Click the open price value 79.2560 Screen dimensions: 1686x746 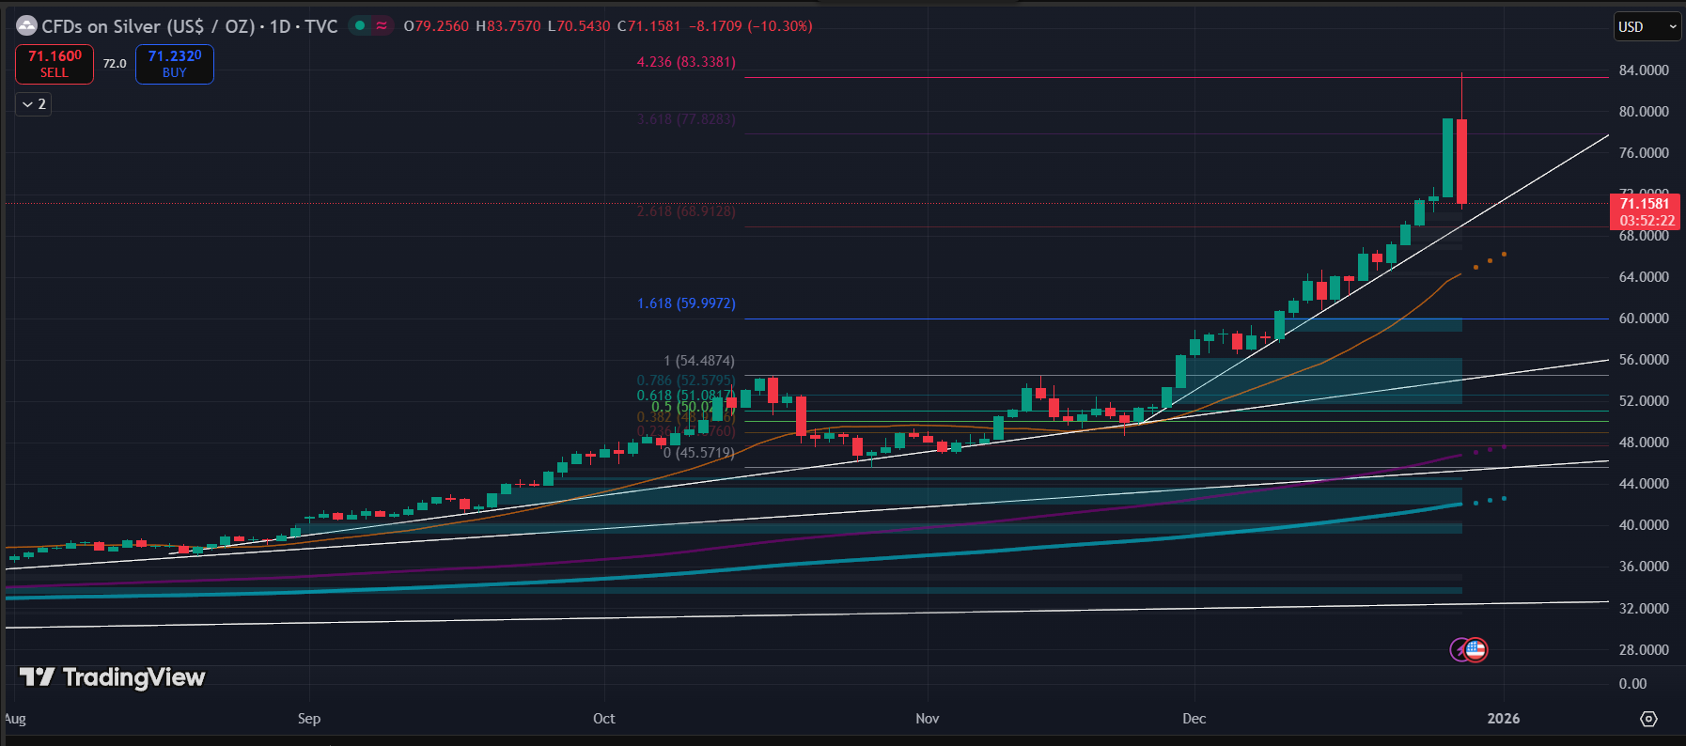pyautogui.click(x=440, y=26)
